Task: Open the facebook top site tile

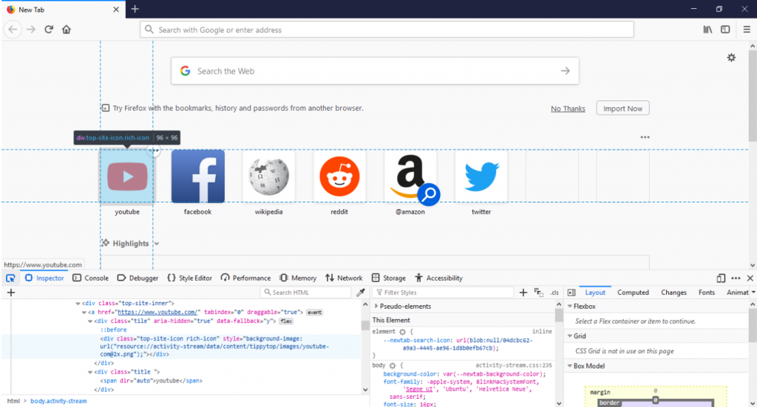Action: pos(198,176)
